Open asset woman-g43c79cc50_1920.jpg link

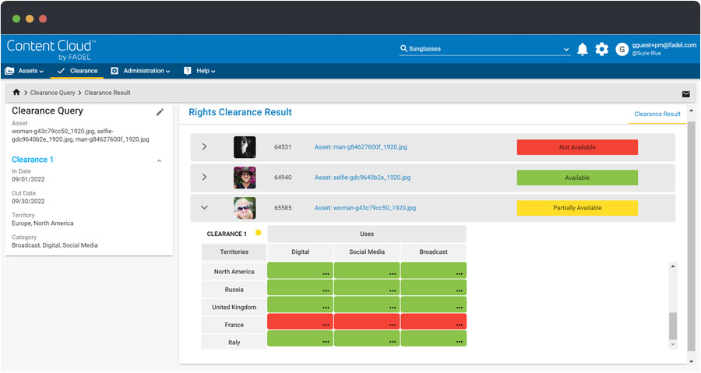pyautogui.click(x=365, y=208)
